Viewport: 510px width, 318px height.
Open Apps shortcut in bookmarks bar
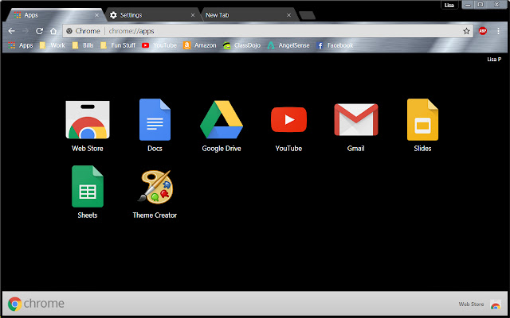(21, 45)
